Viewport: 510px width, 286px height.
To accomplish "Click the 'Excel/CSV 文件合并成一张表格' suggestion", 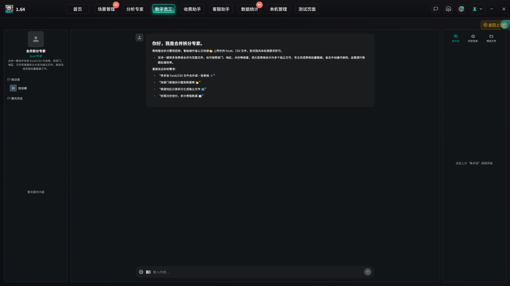I will tap(187, 76).
